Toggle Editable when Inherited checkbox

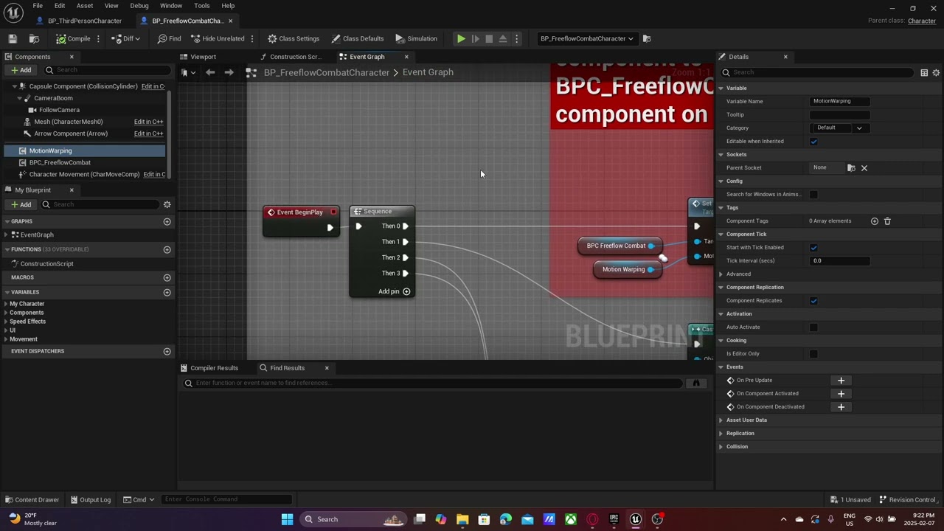[813, 141]
